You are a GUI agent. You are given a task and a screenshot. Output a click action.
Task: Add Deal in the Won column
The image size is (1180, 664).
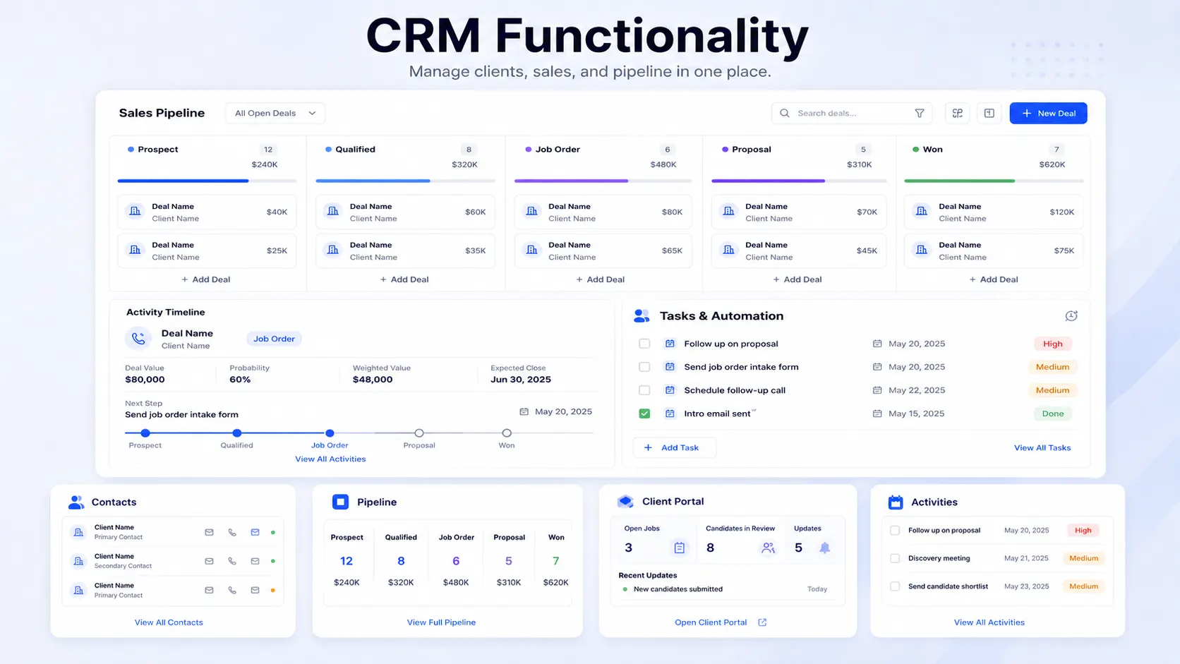click(x=994, y=279)
